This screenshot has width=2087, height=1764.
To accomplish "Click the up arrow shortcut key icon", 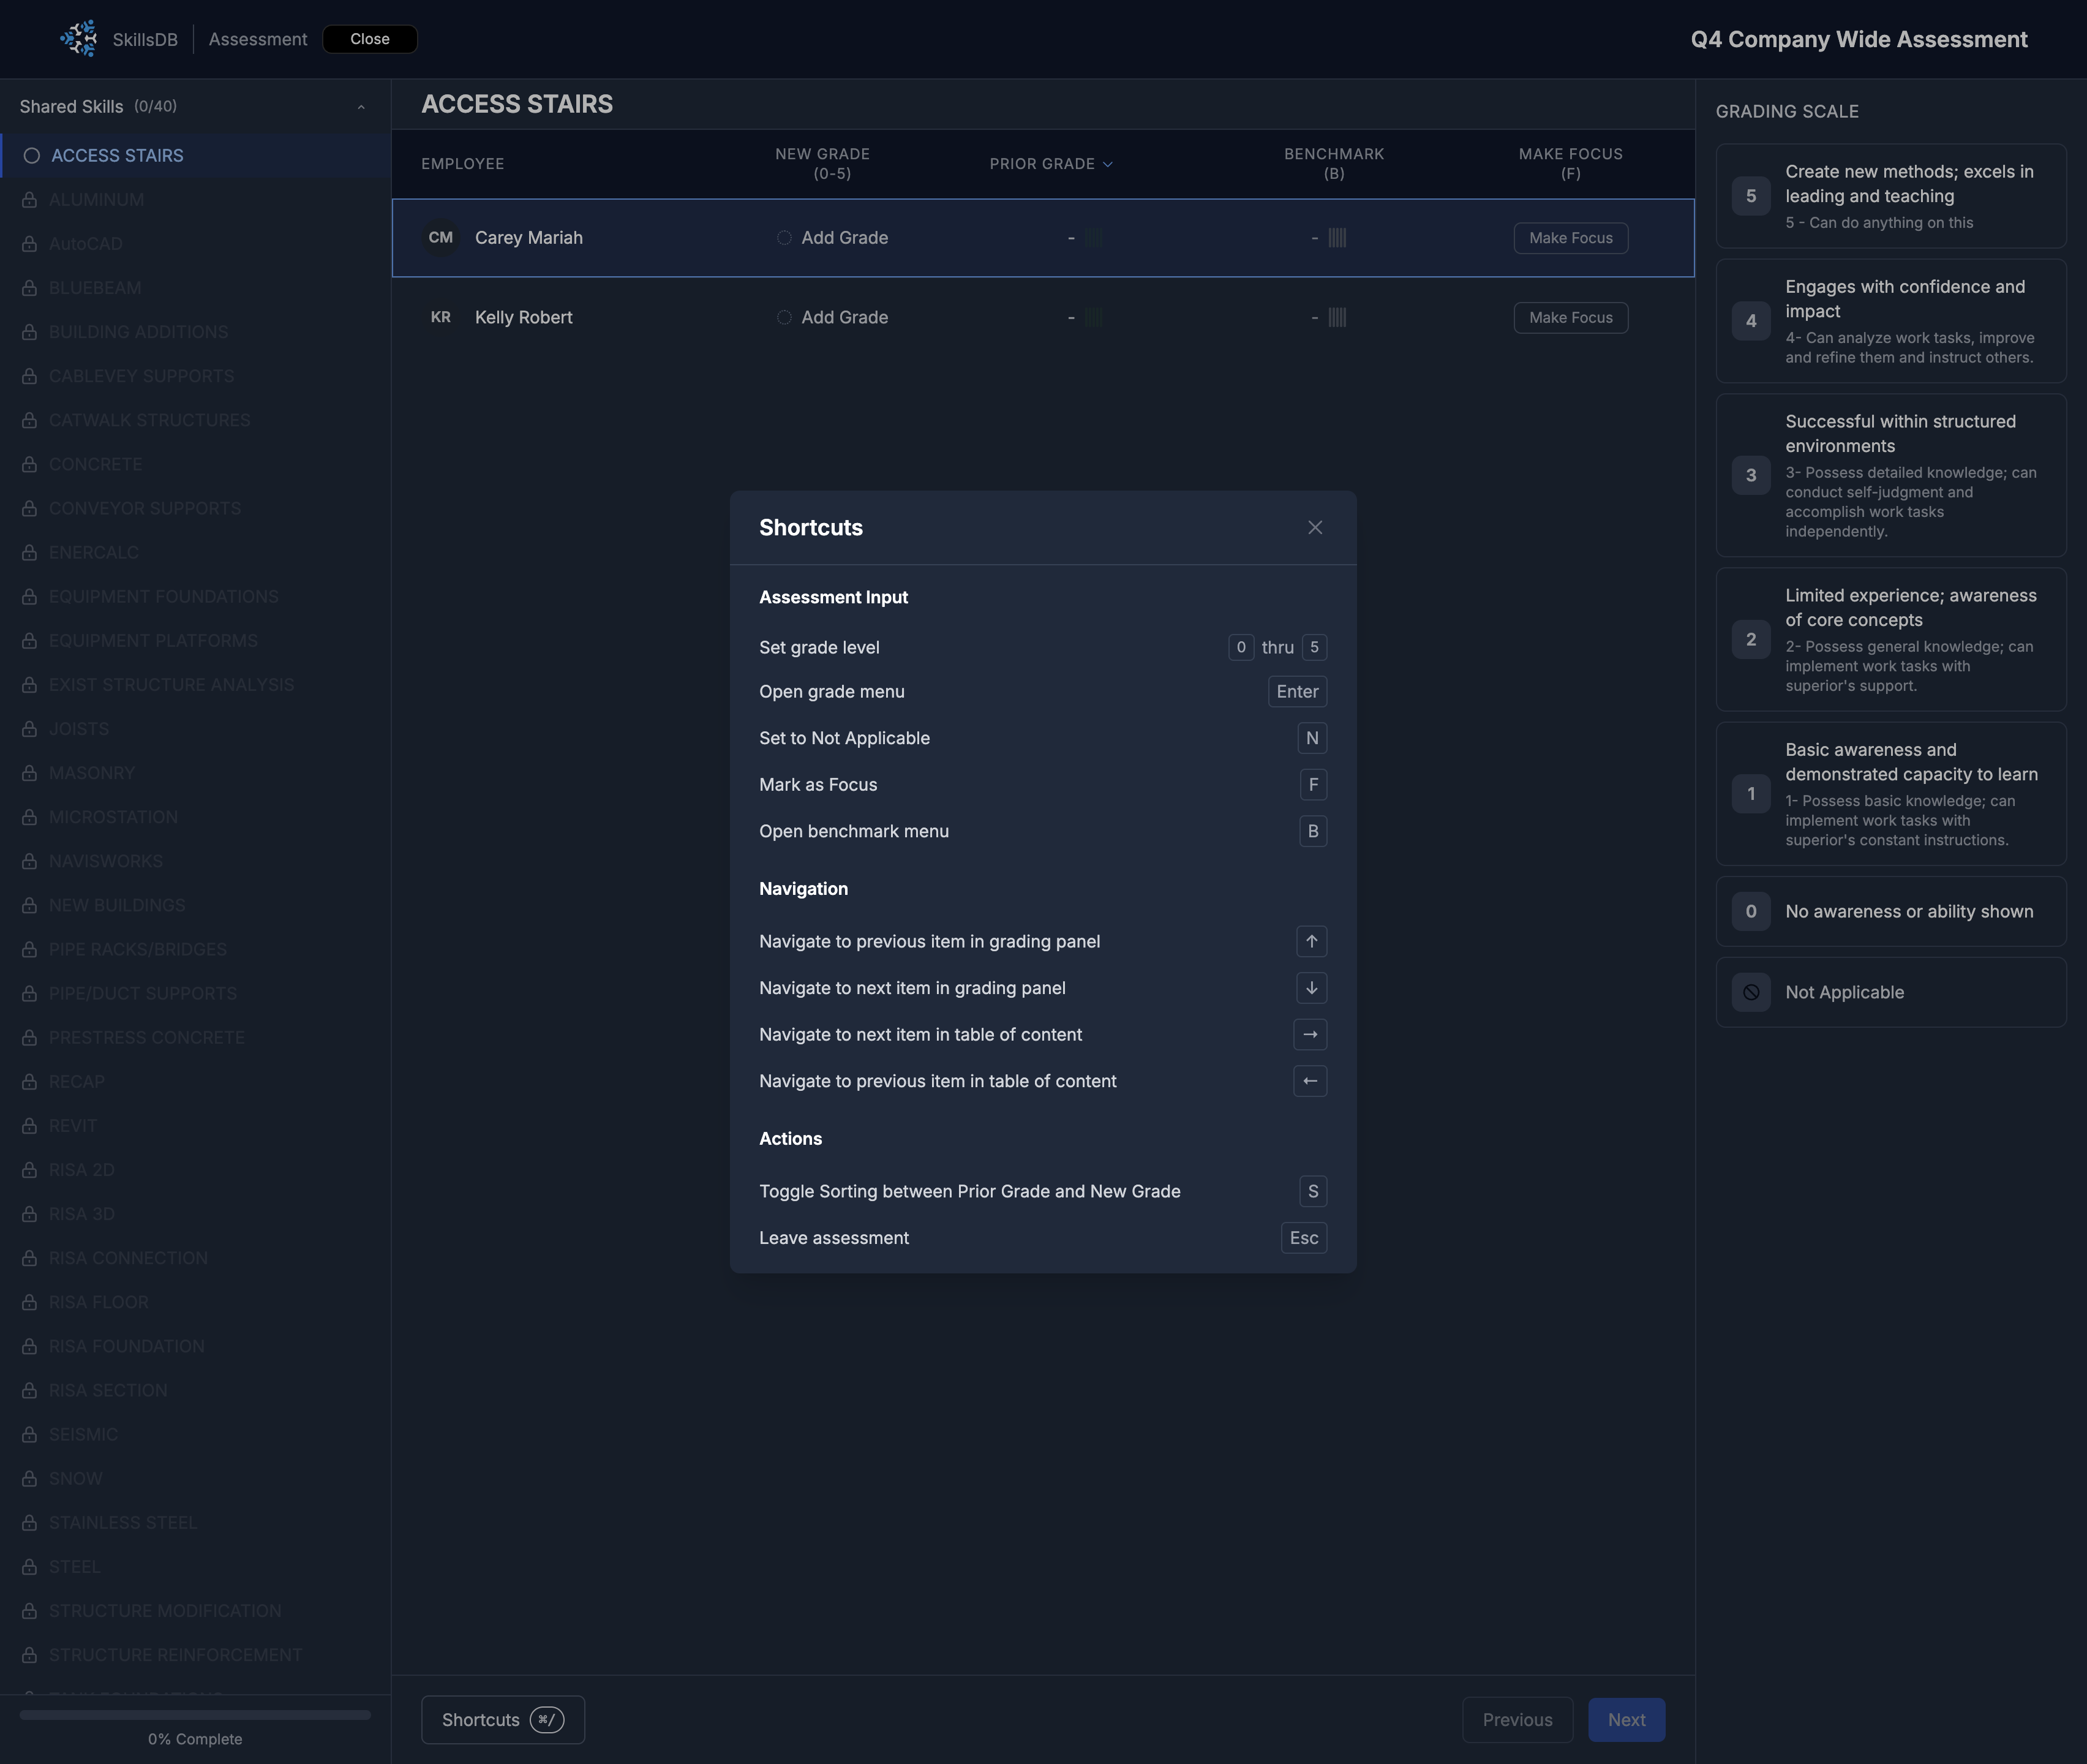I will pyautogui.click(x=1311, y=941).
